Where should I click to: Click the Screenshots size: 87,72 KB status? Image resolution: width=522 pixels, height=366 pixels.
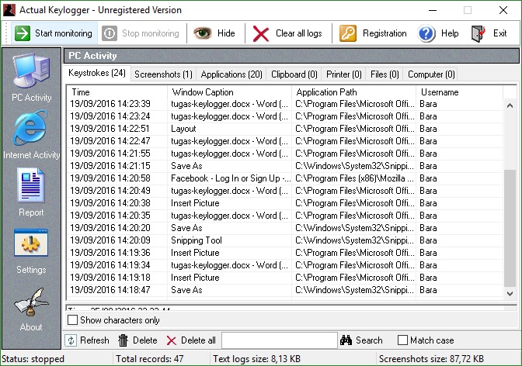pos(431,359)
